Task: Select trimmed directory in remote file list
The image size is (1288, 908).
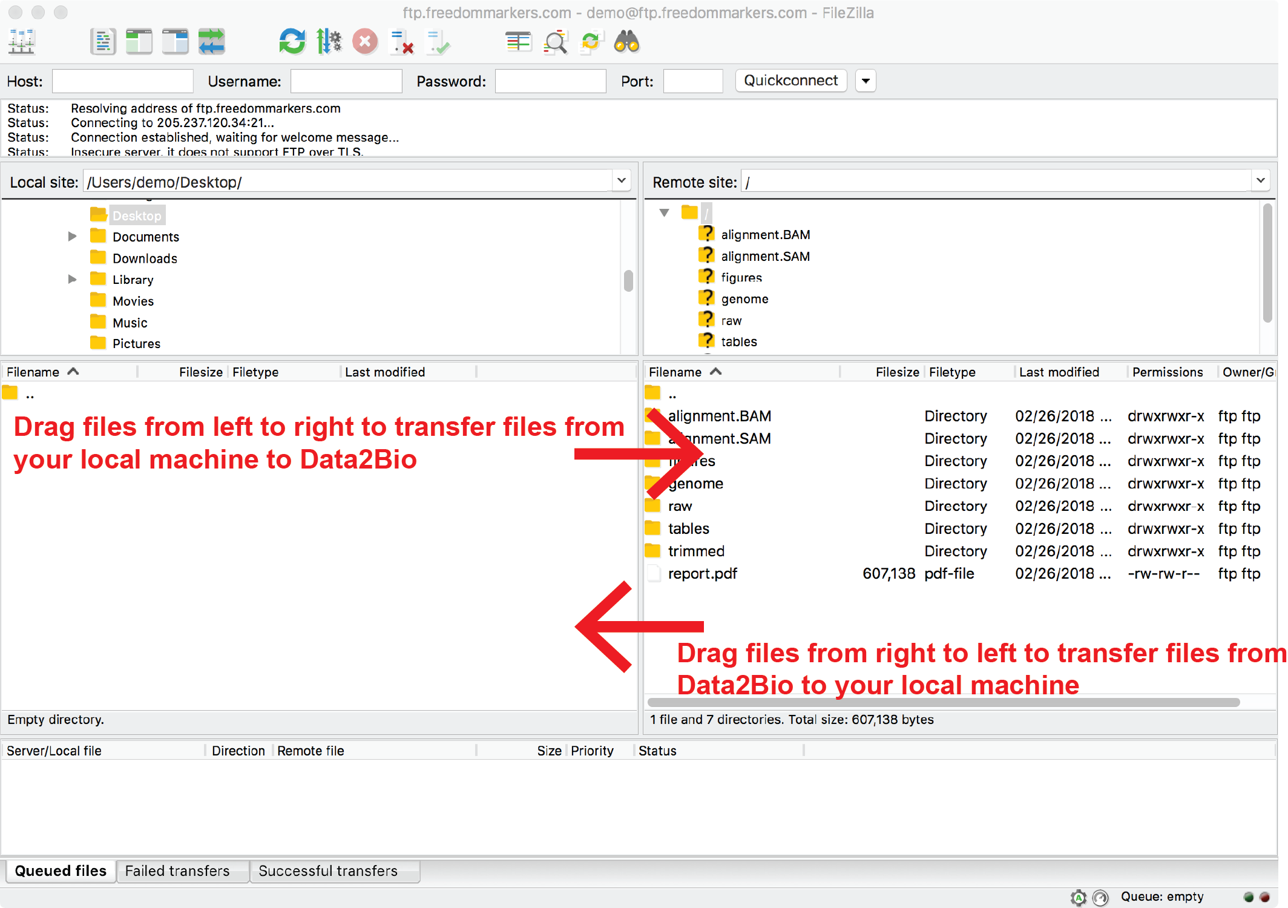Action: pyautogui.click(x=960, y=551)
